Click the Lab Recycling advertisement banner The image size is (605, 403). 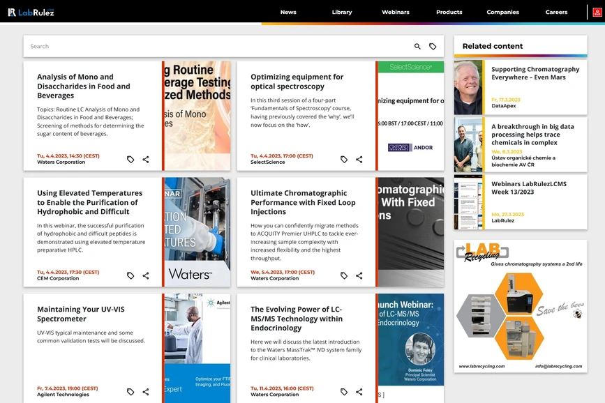coord(521,306)
